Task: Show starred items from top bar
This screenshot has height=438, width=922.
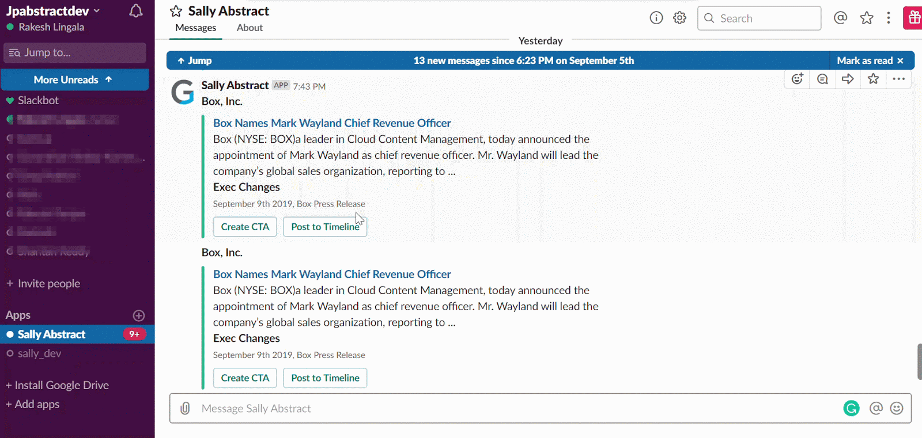Action: (866, 18)
